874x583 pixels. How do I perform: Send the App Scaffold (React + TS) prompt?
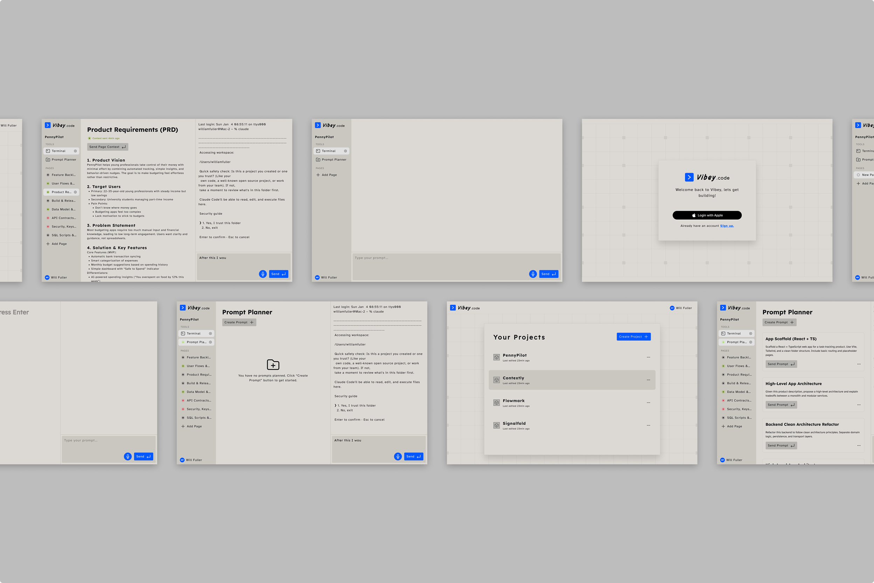tap(781, 364)
